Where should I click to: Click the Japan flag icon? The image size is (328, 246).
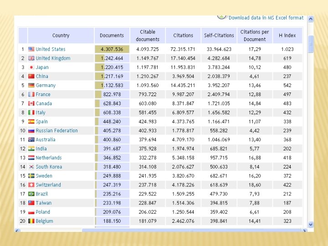[x=31, y=67]
